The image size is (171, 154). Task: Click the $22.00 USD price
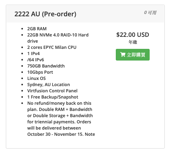pos(133,35)
